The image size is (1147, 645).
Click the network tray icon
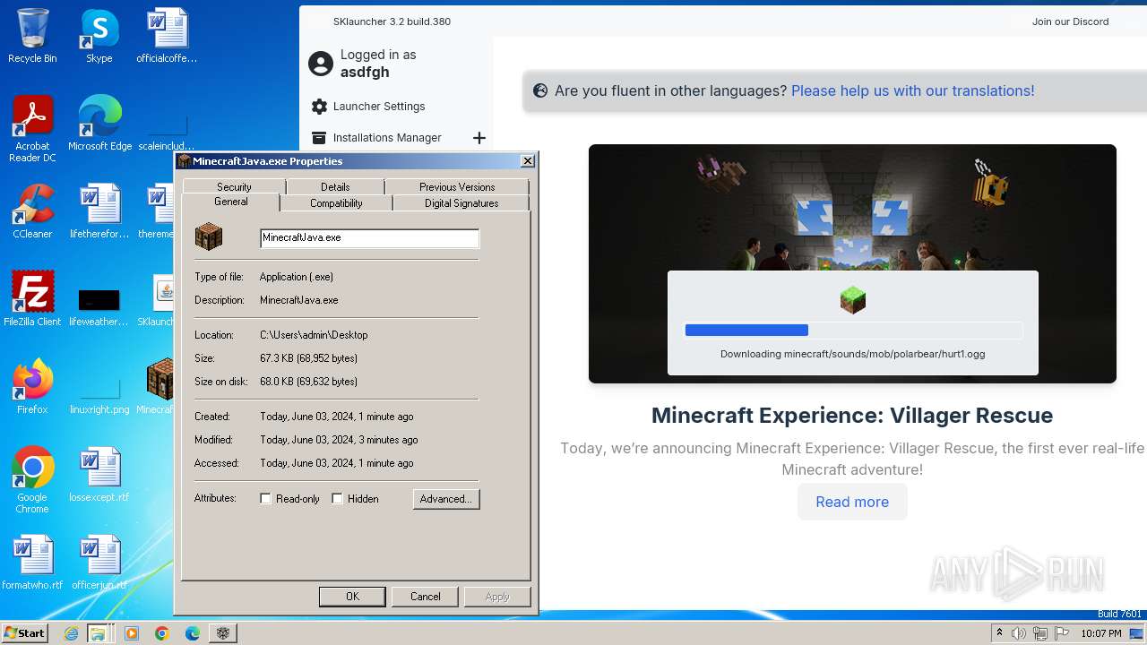(x=1040, y=633)
